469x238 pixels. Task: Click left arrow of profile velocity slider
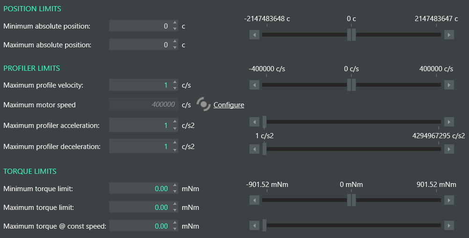click(x=254, y=85)
